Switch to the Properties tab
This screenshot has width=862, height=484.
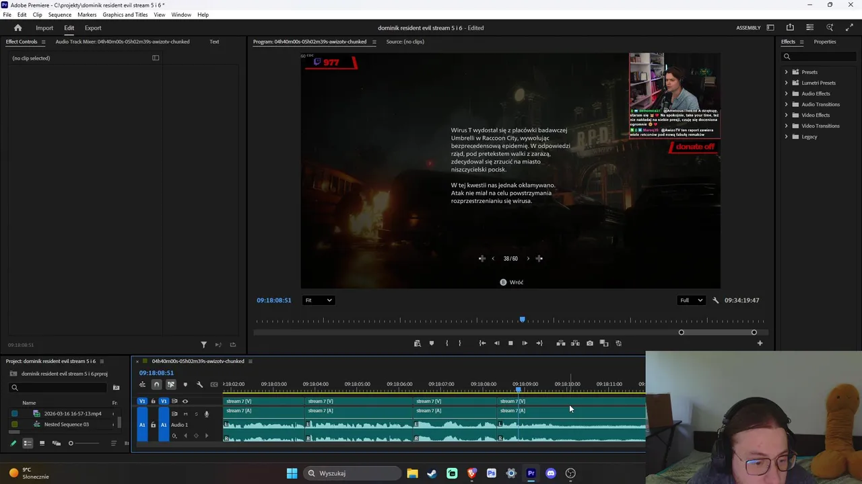(825, 42)
